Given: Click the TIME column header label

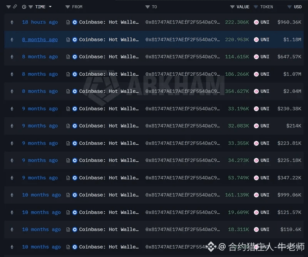Looking at the screenshot, I should tap(40, 7).
